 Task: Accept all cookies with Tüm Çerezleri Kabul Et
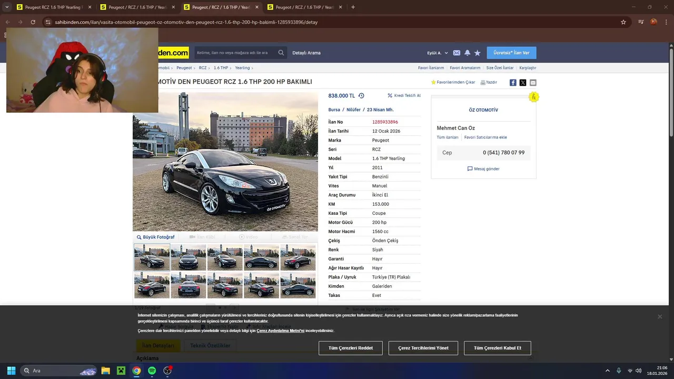point(498,348)
